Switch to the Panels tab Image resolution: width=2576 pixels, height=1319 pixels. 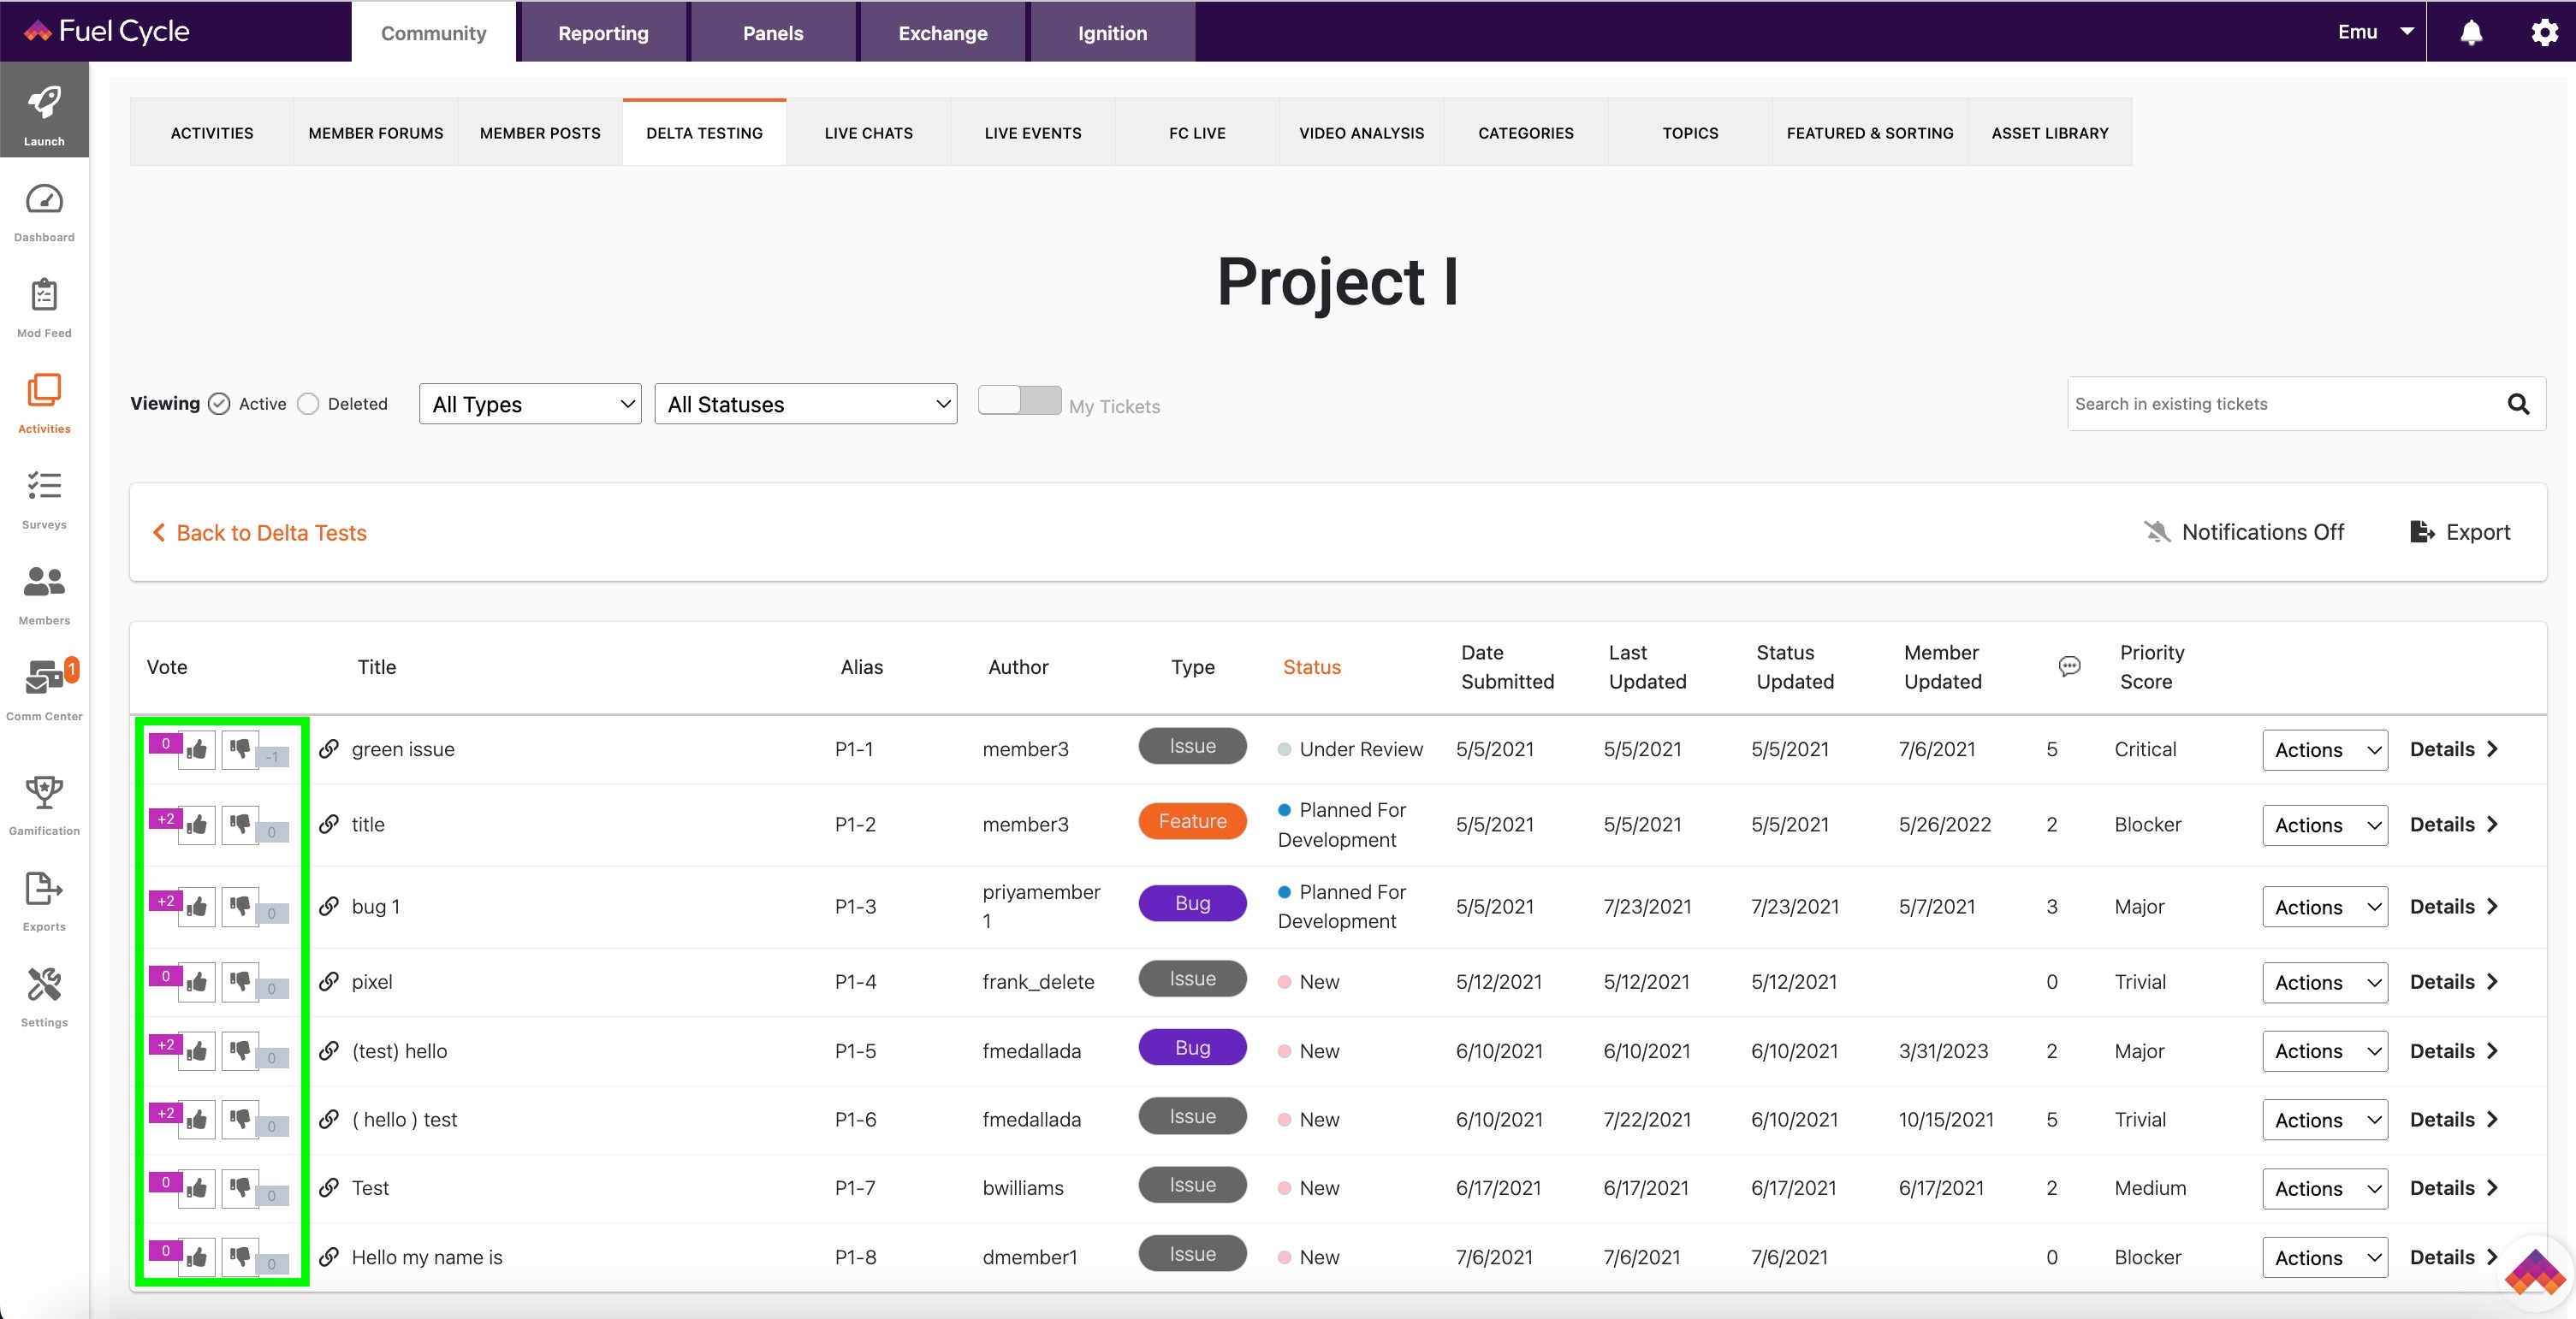(773, 32)
